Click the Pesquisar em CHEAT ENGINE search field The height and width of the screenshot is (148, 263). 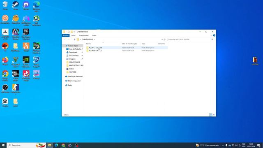(x=191, y=39)
